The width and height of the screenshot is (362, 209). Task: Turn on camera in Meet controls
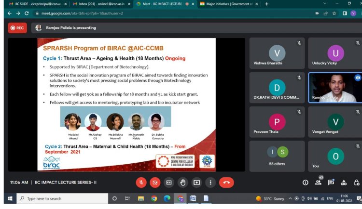(155, 183)
